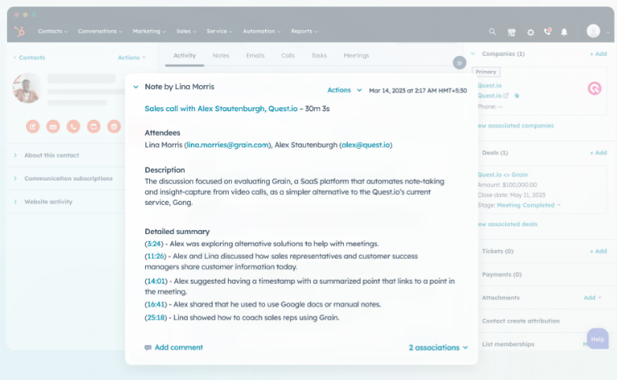The image size is (617, 380).
Task: Open Sales call with Alex Stautenburgh link
Action: [x=221, y=109]
